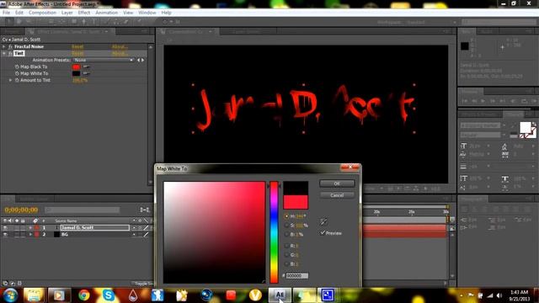Open the Animation menu
The width and height of the screenshot is (539, 303).
(107, 13)
